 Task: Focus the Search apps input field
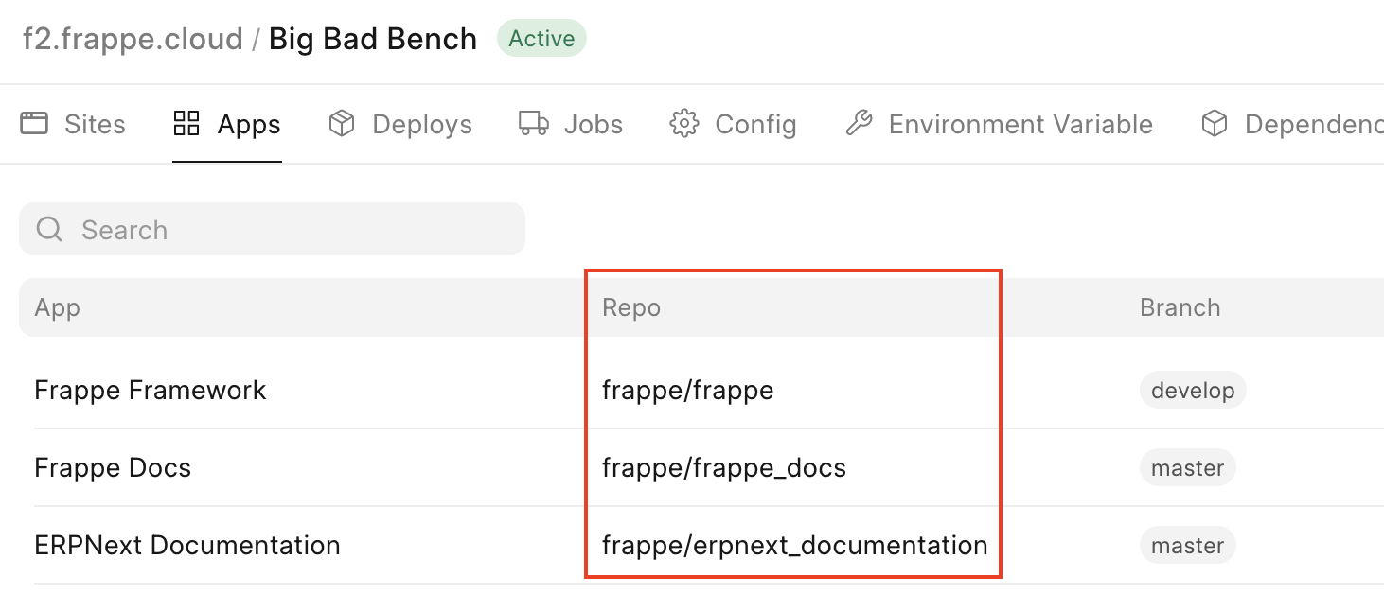pos(284,229)
